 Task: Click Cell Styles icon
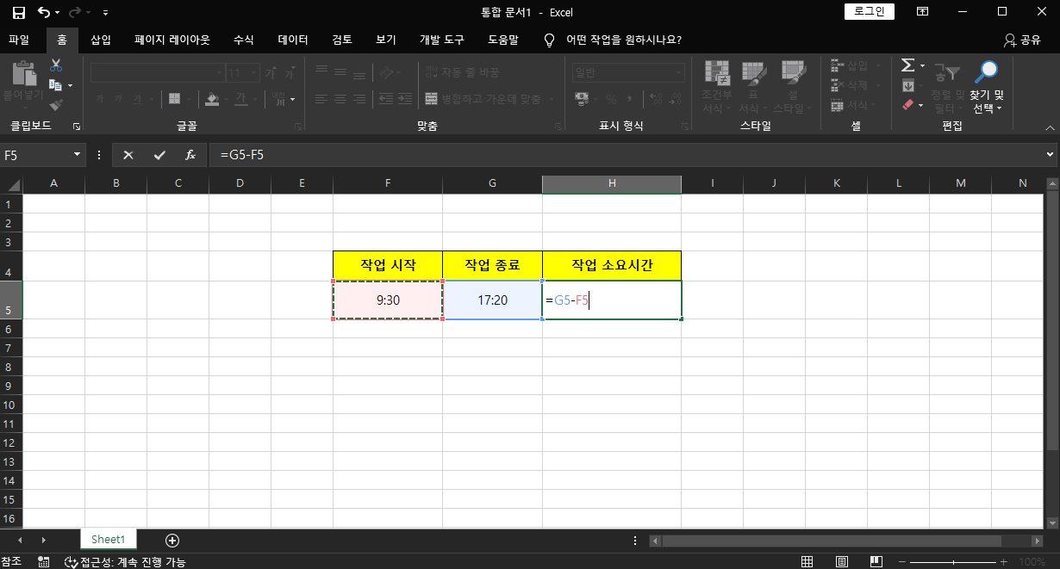(793, 73)
